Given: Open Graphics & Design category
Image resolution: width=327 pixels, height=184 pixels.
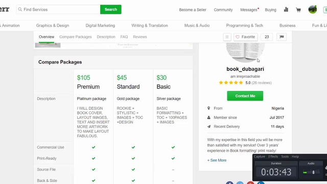Looking at the screenshot, I should pos(53,26).
